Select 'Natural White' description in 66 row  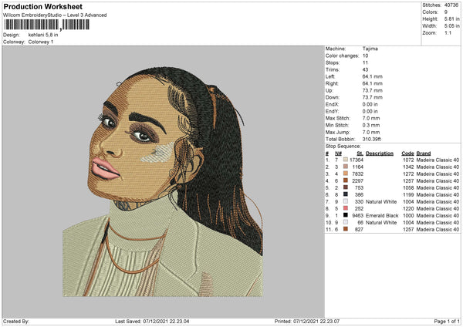[x=381, y=223]
